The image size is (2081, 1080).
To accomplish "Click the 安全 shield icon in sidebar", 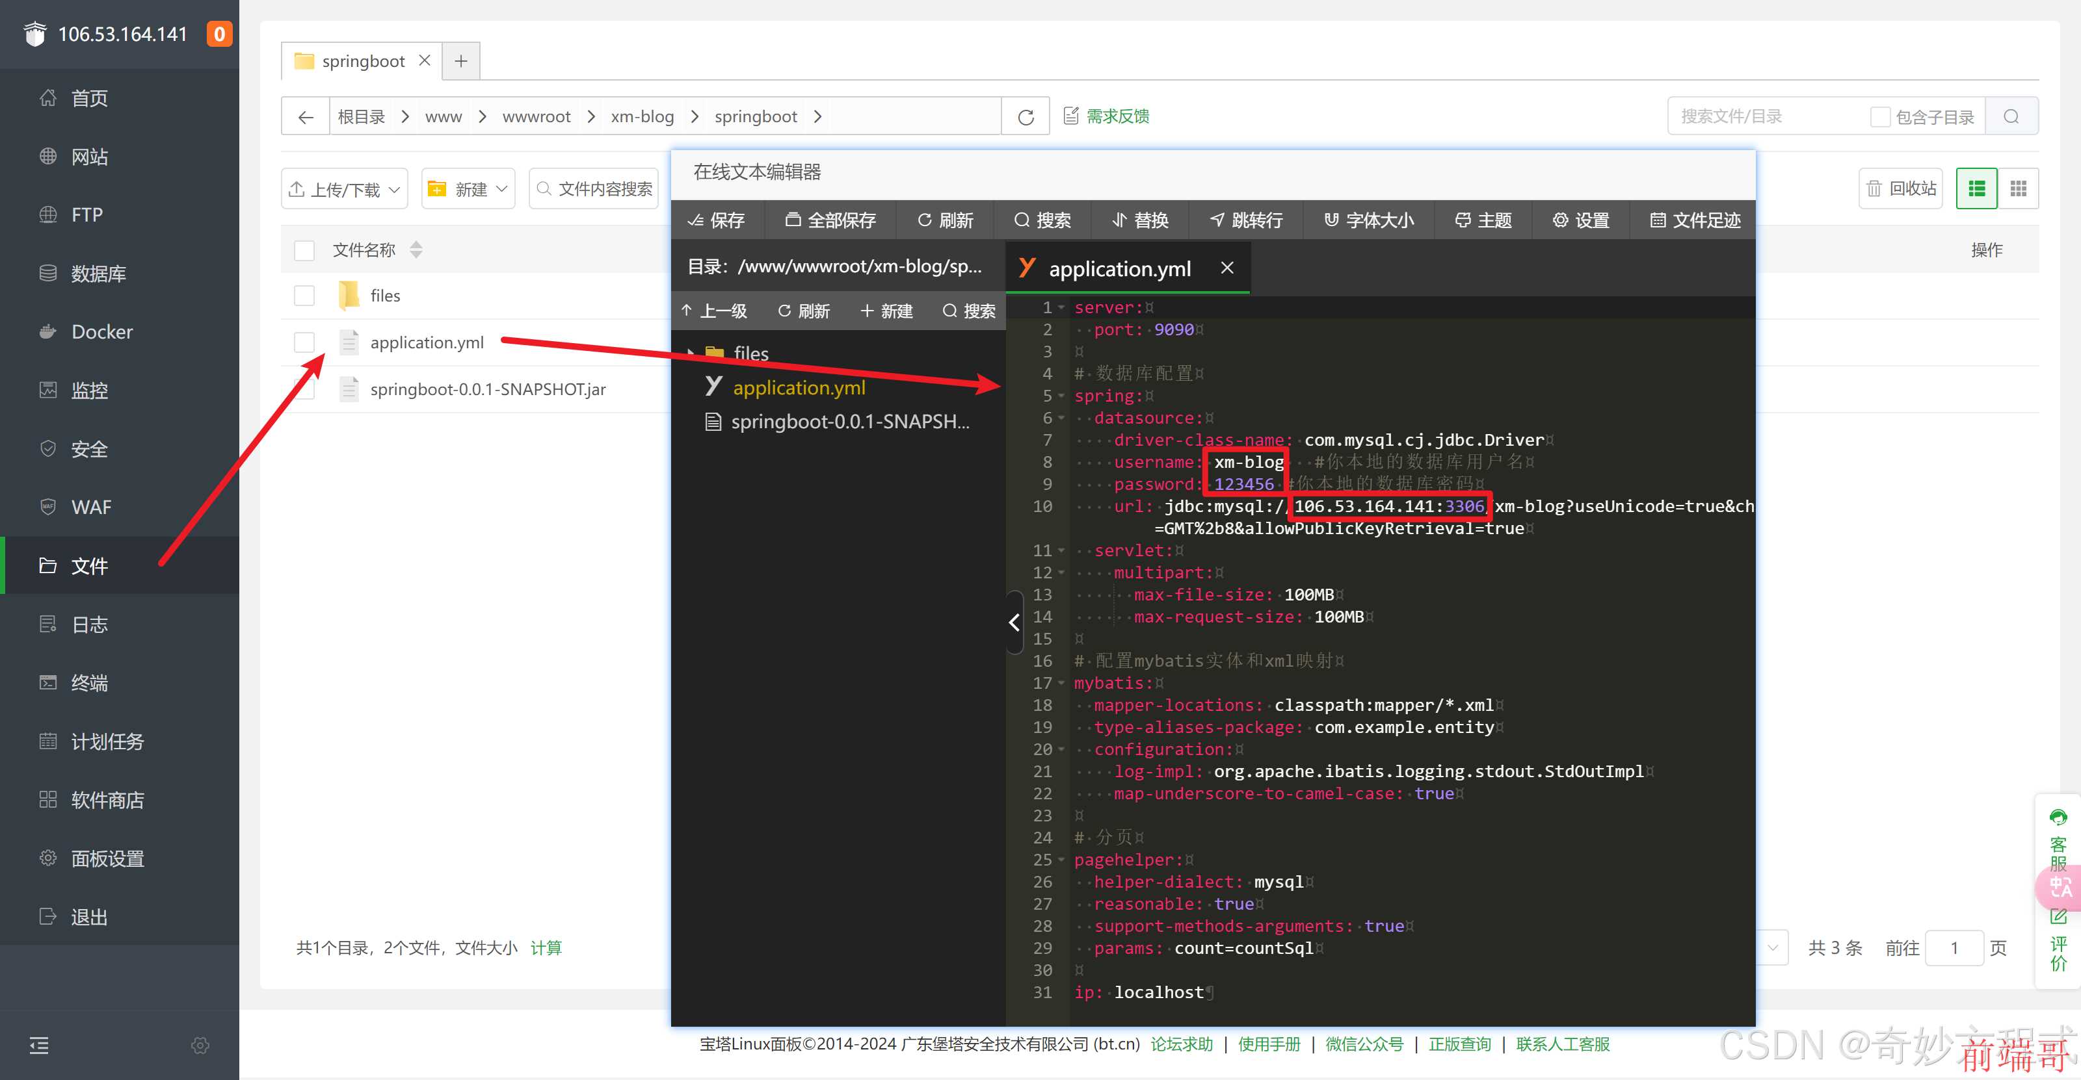I will [x=47, y=449].
